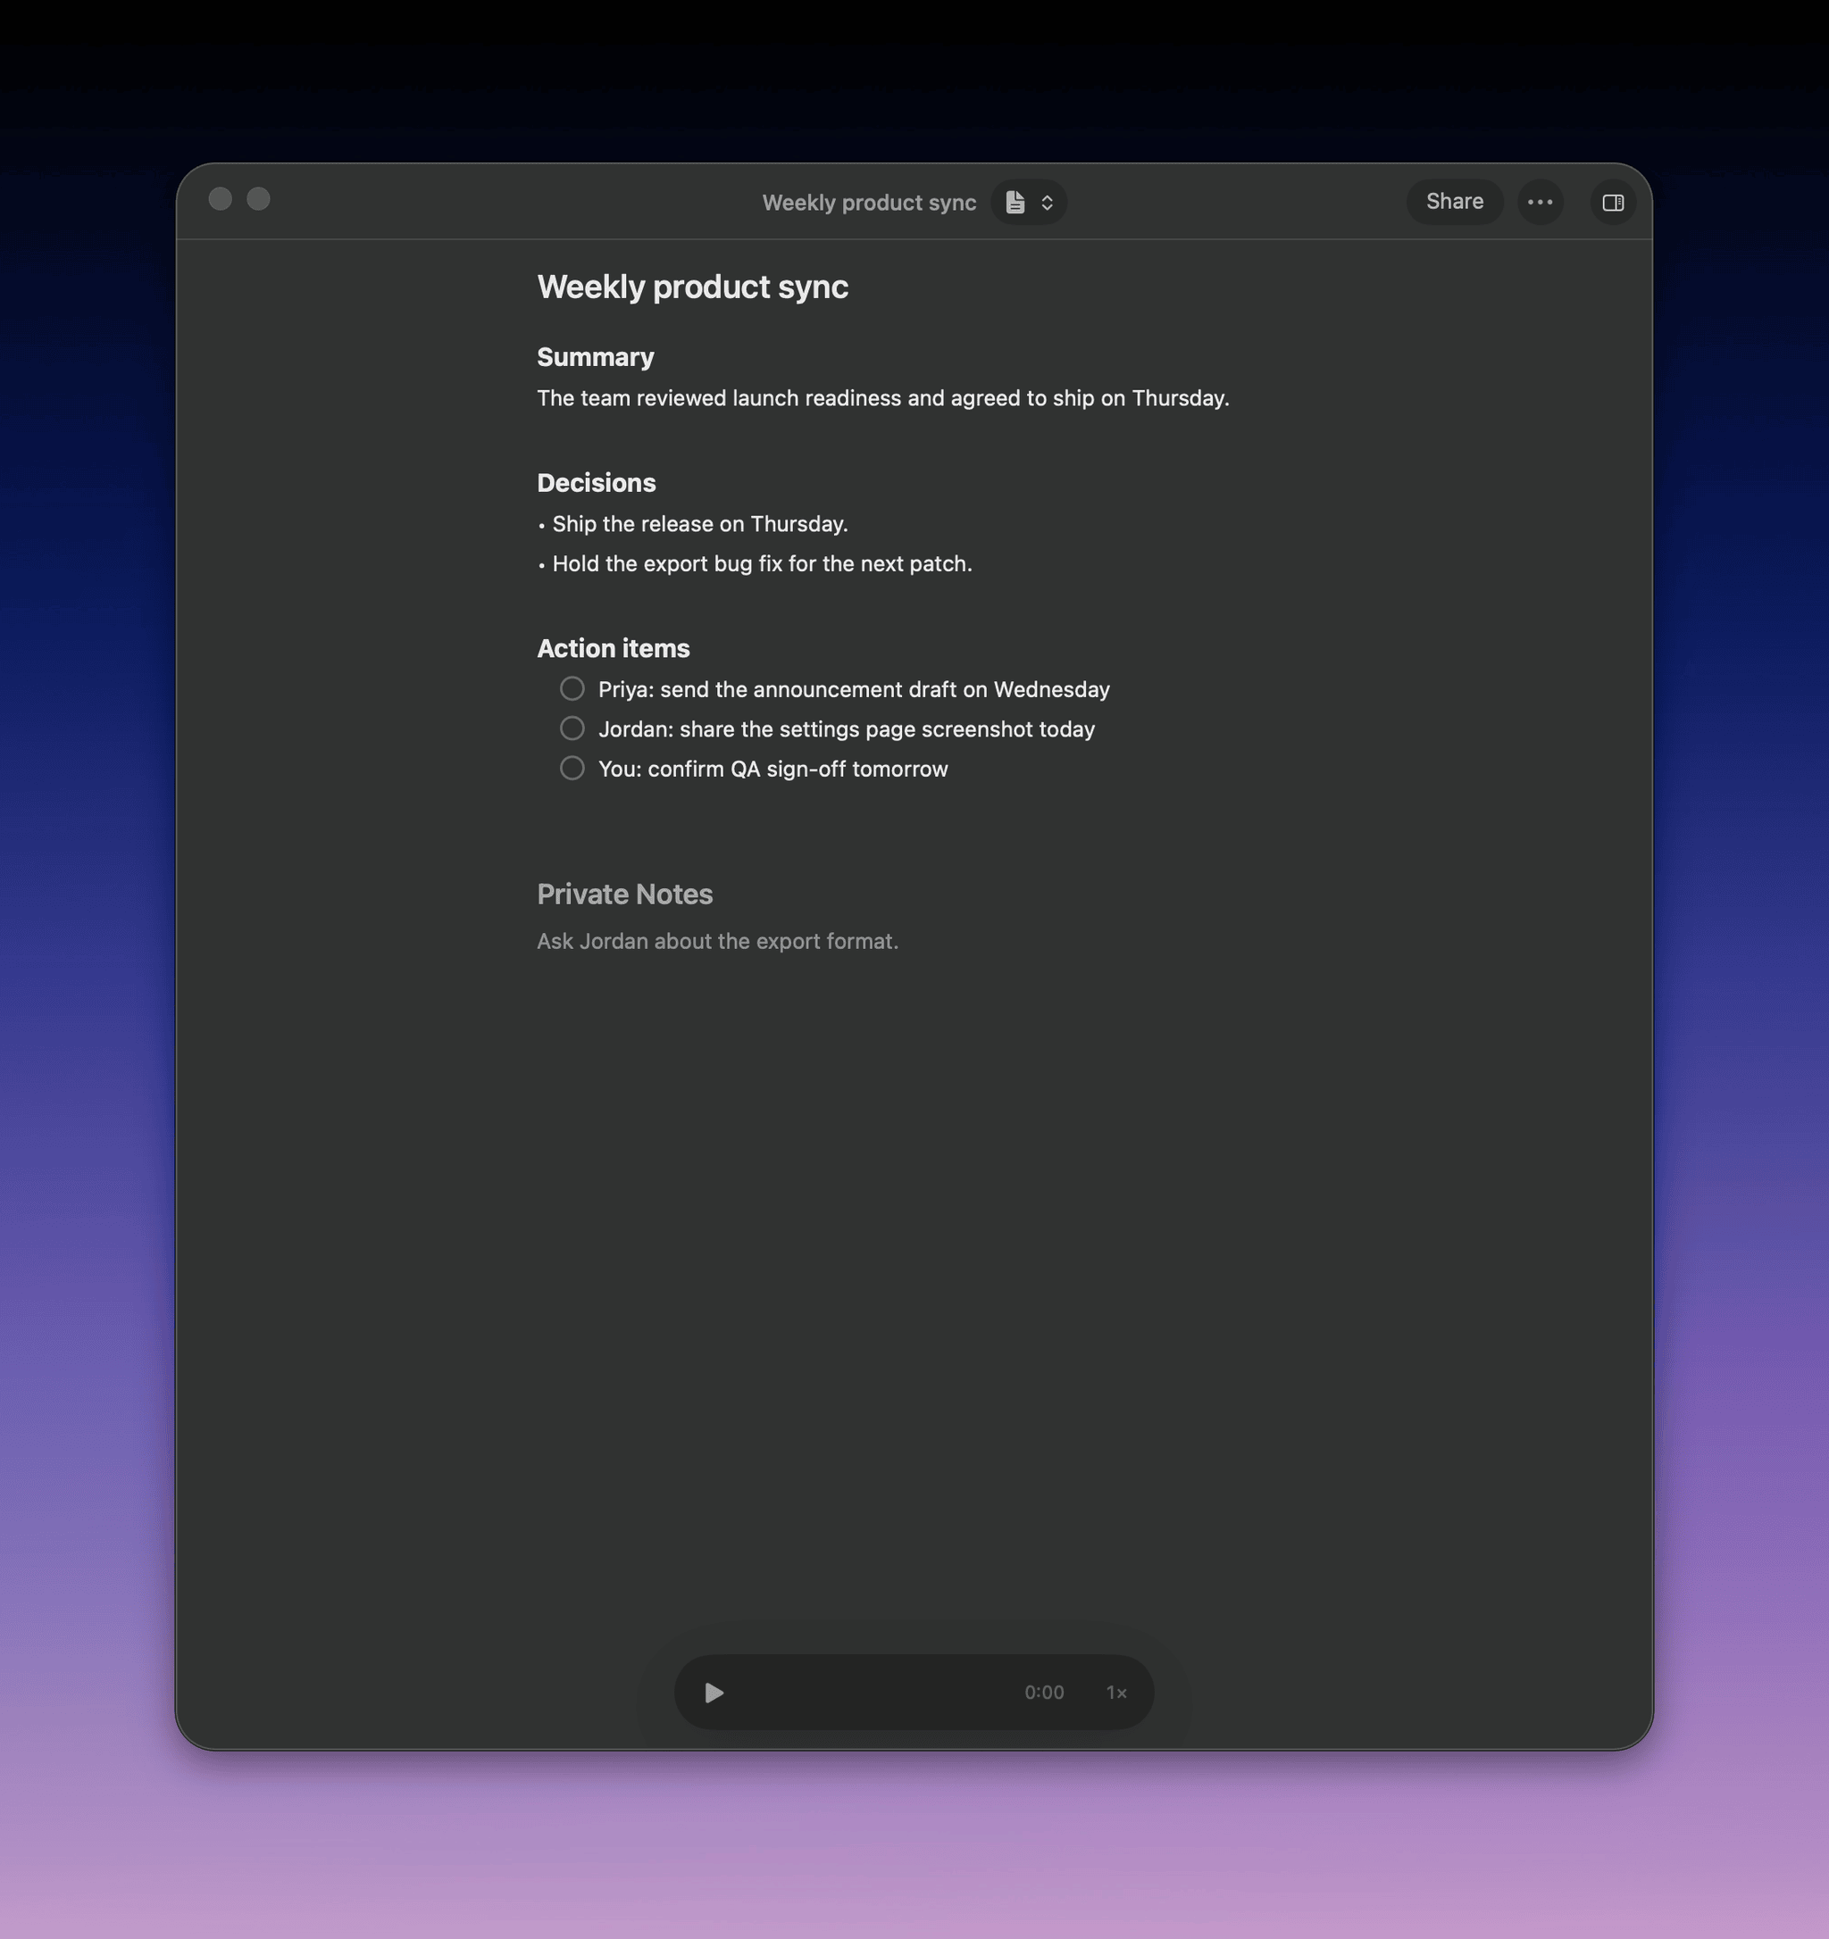Mark the confirm QA sign-off item as done
Screen dimensions: 1829x1939
click(x=572, y=769)
